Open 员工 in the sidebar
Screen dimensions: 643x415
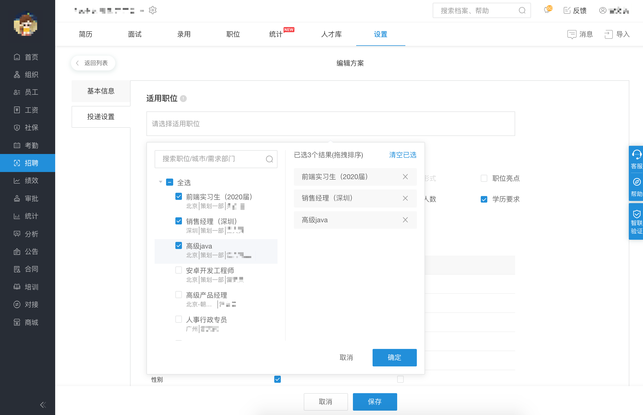pyautogui.click(x=28, y=92)
